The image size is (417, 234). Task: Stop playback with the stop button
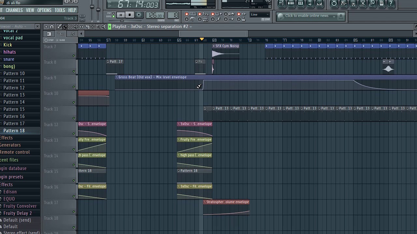(130, 15)
